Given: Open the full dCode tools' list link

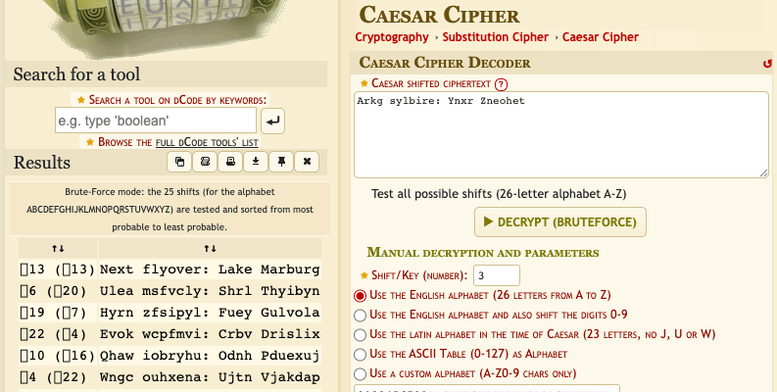Looking at the screenshot, I should (x=207, y=143).
